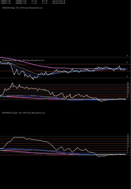Click price label 6 on daily axis
The height and width of the screenshot is (189, 131).
pyautogui.click(x=127, y=76)
